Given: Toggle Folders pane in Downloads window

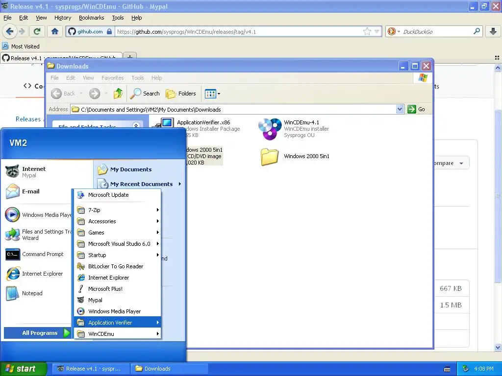Looking at the screenshot, I should click(181, 94).
